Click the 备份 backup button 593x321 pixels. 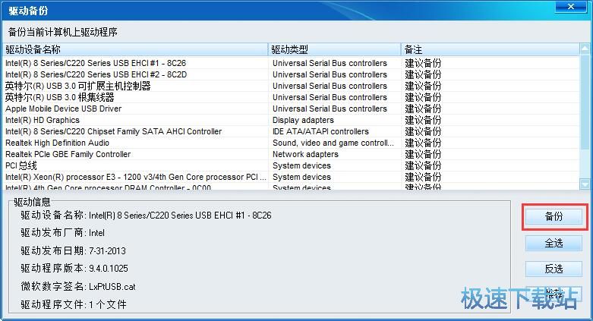click(x=554, y=216)
